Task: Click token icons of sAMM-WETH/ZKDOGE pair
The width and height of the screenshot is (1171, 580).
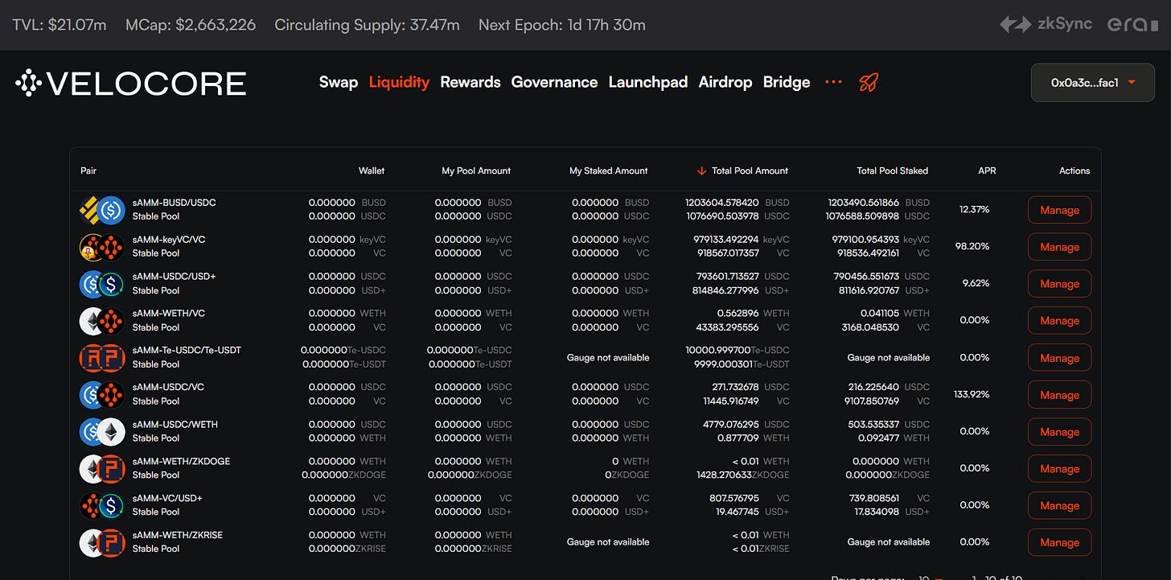Action: [102, 469]
